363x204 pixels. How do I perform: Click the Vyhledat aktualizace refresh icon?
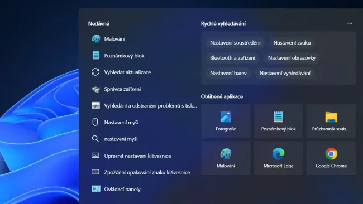tap(95, 72)
